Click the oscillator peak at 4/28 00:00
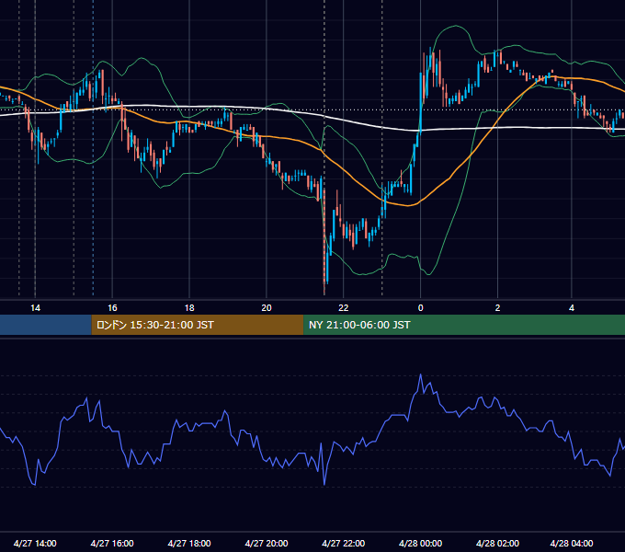This screenshot has width=625, height=552. (x=421, y=375)
